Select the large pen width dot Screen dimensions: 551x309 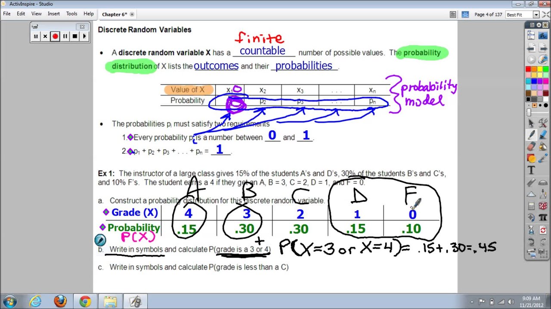[x=540, y=105]
